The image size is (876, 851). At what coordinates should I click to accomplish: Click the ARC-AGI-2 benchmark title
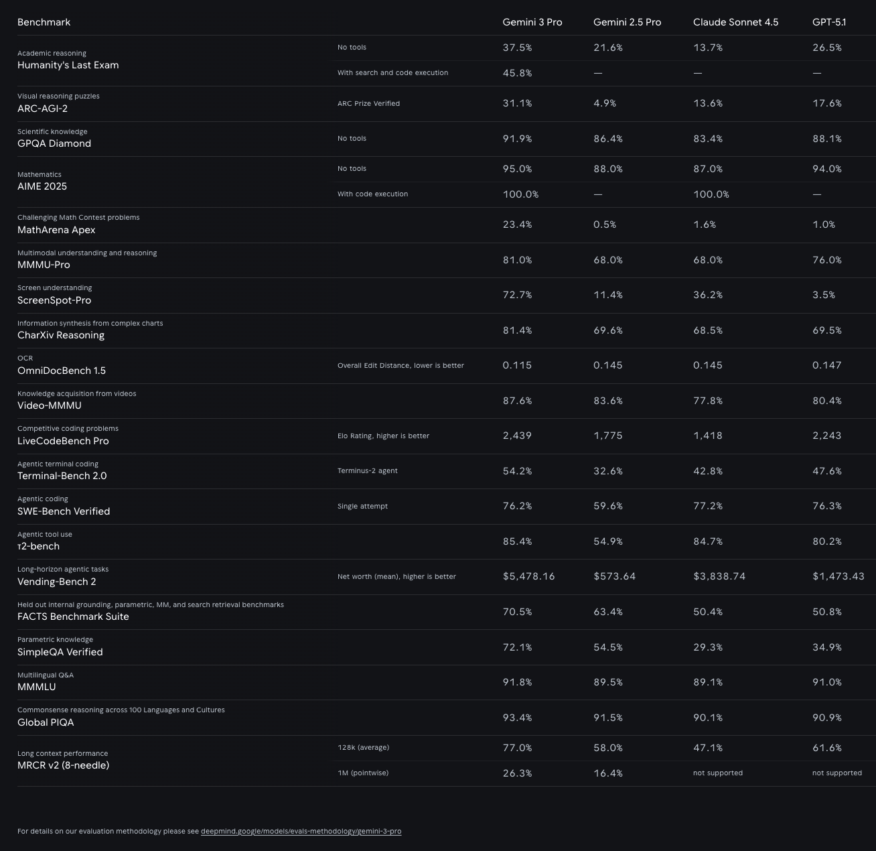[42, 109]
